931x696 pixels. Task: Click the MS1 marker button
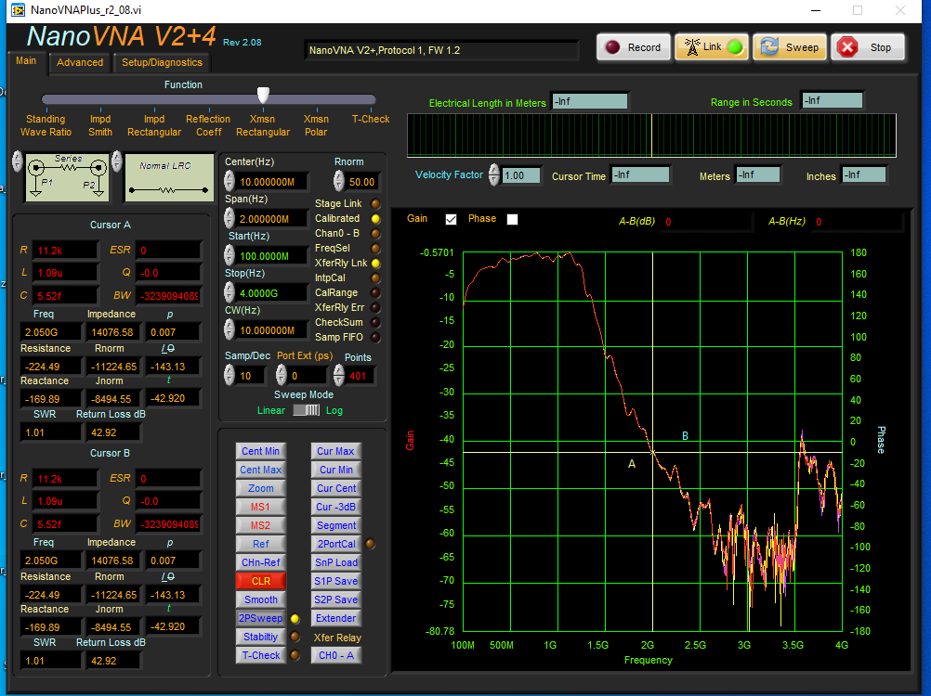coord(261,507)
